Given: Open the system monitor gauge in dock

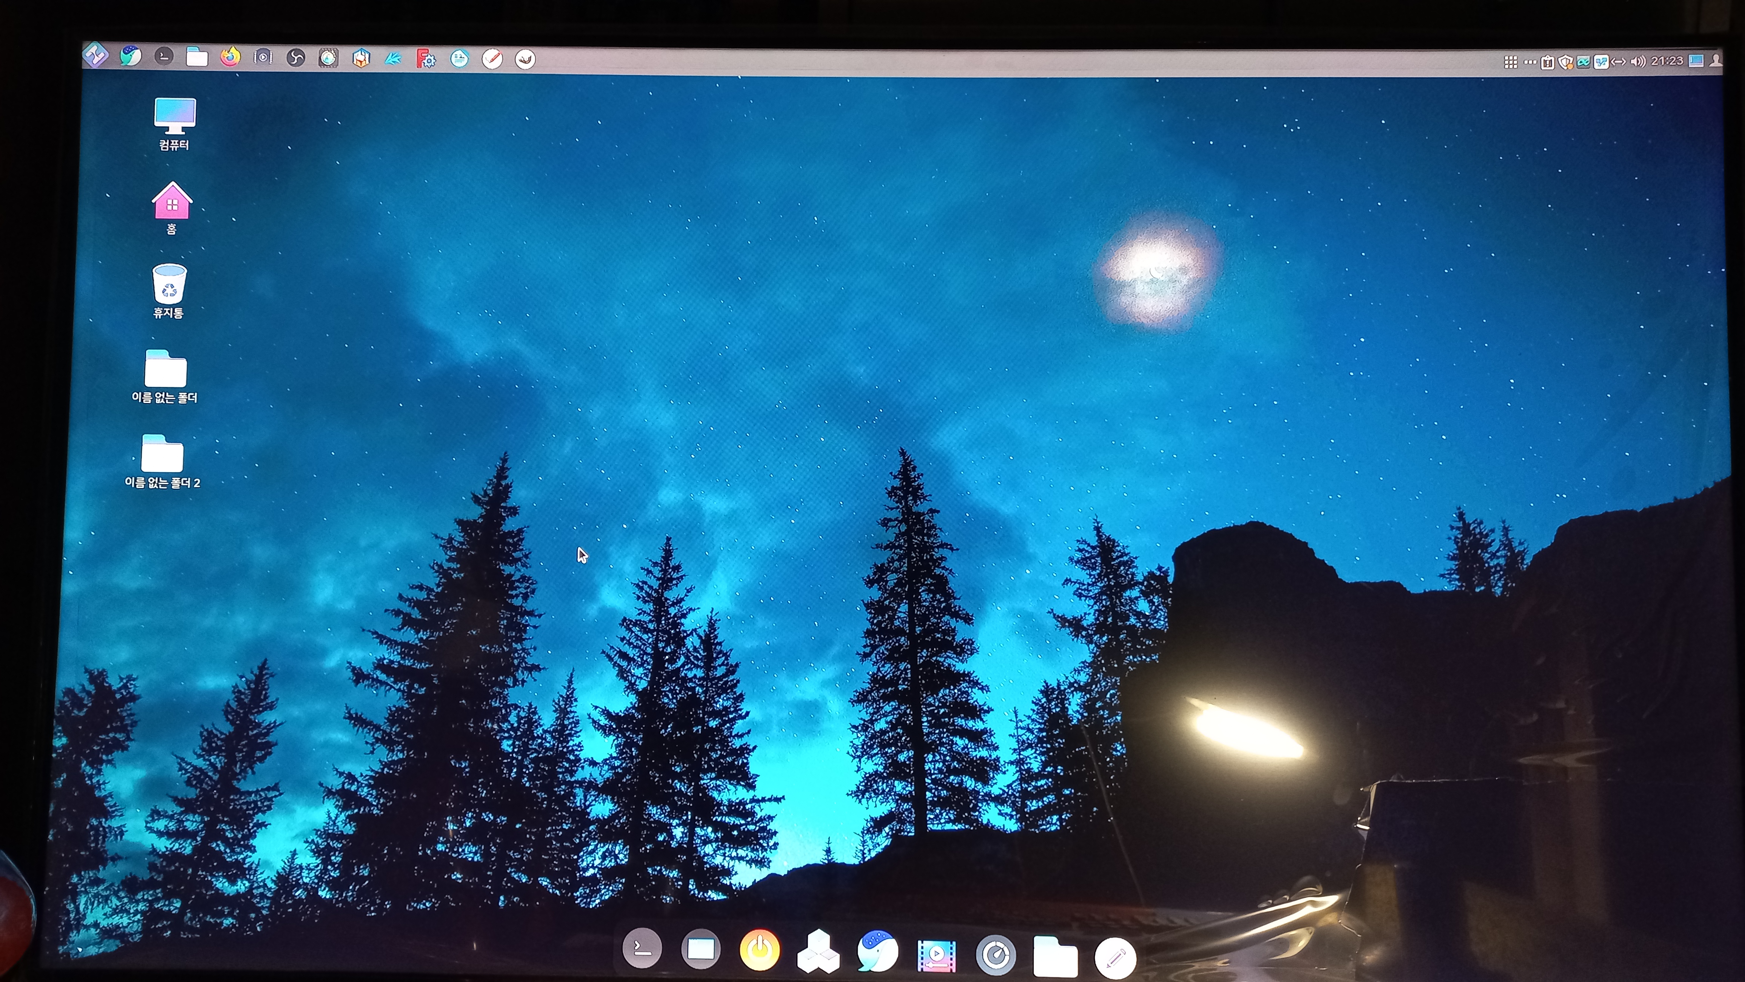Looking at the screenshot, I should pos(996,955).
